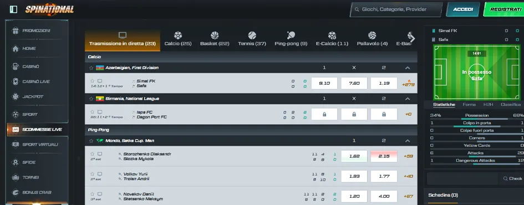This screenshot has width=524, height=205.
Task: Click the Accedi button
Action: point(463,9)
